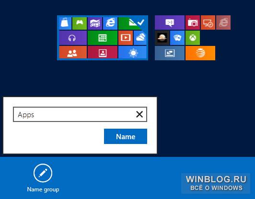Open the Music headphones tile
The image size is (255, 199).
tap(73, 38)
